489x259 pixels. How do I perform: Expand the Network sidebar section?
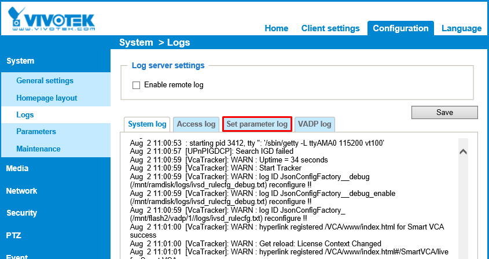(x=21, y=191)
